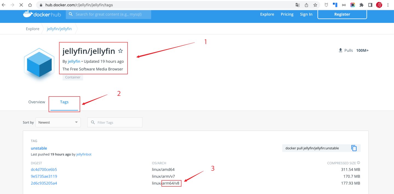Click the docker pull jellyfin/jellyfin:unstable text
394x194 pixels.
312,148
